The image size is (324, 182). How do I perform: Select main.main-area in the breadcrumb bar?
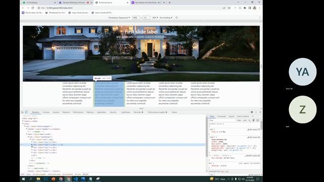point(54,174)
